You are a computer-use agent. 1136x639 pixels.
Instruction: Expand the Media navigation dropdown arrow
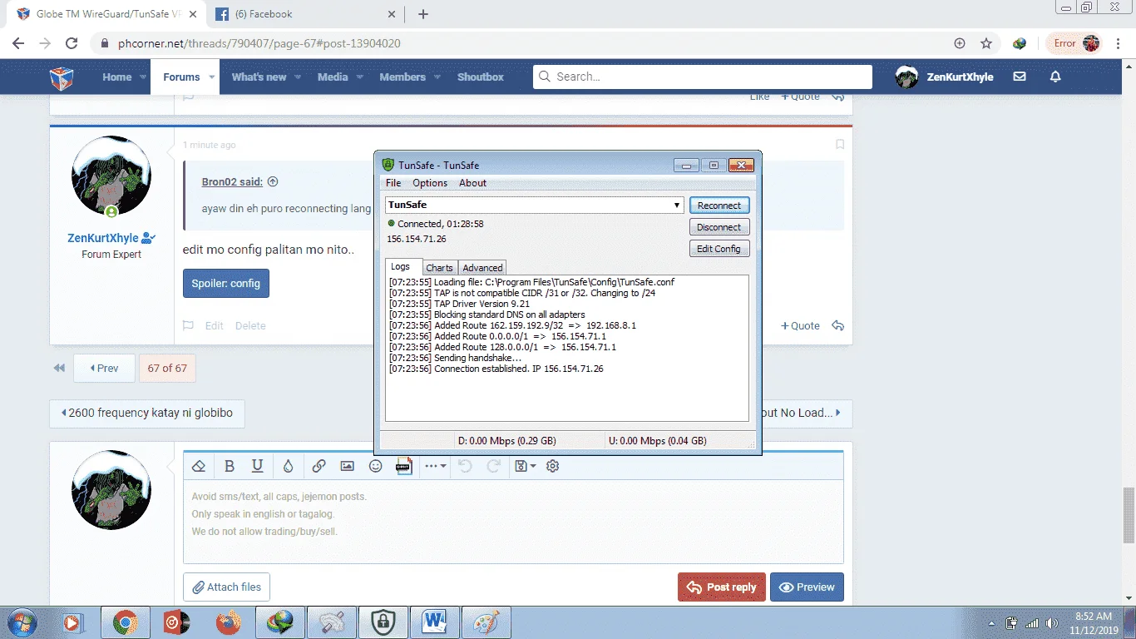click(360, 77)
